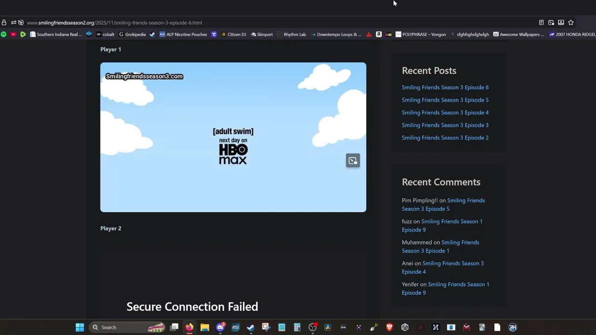
Task: Open the Windows Start menu
Action: [x=80, y=328]
